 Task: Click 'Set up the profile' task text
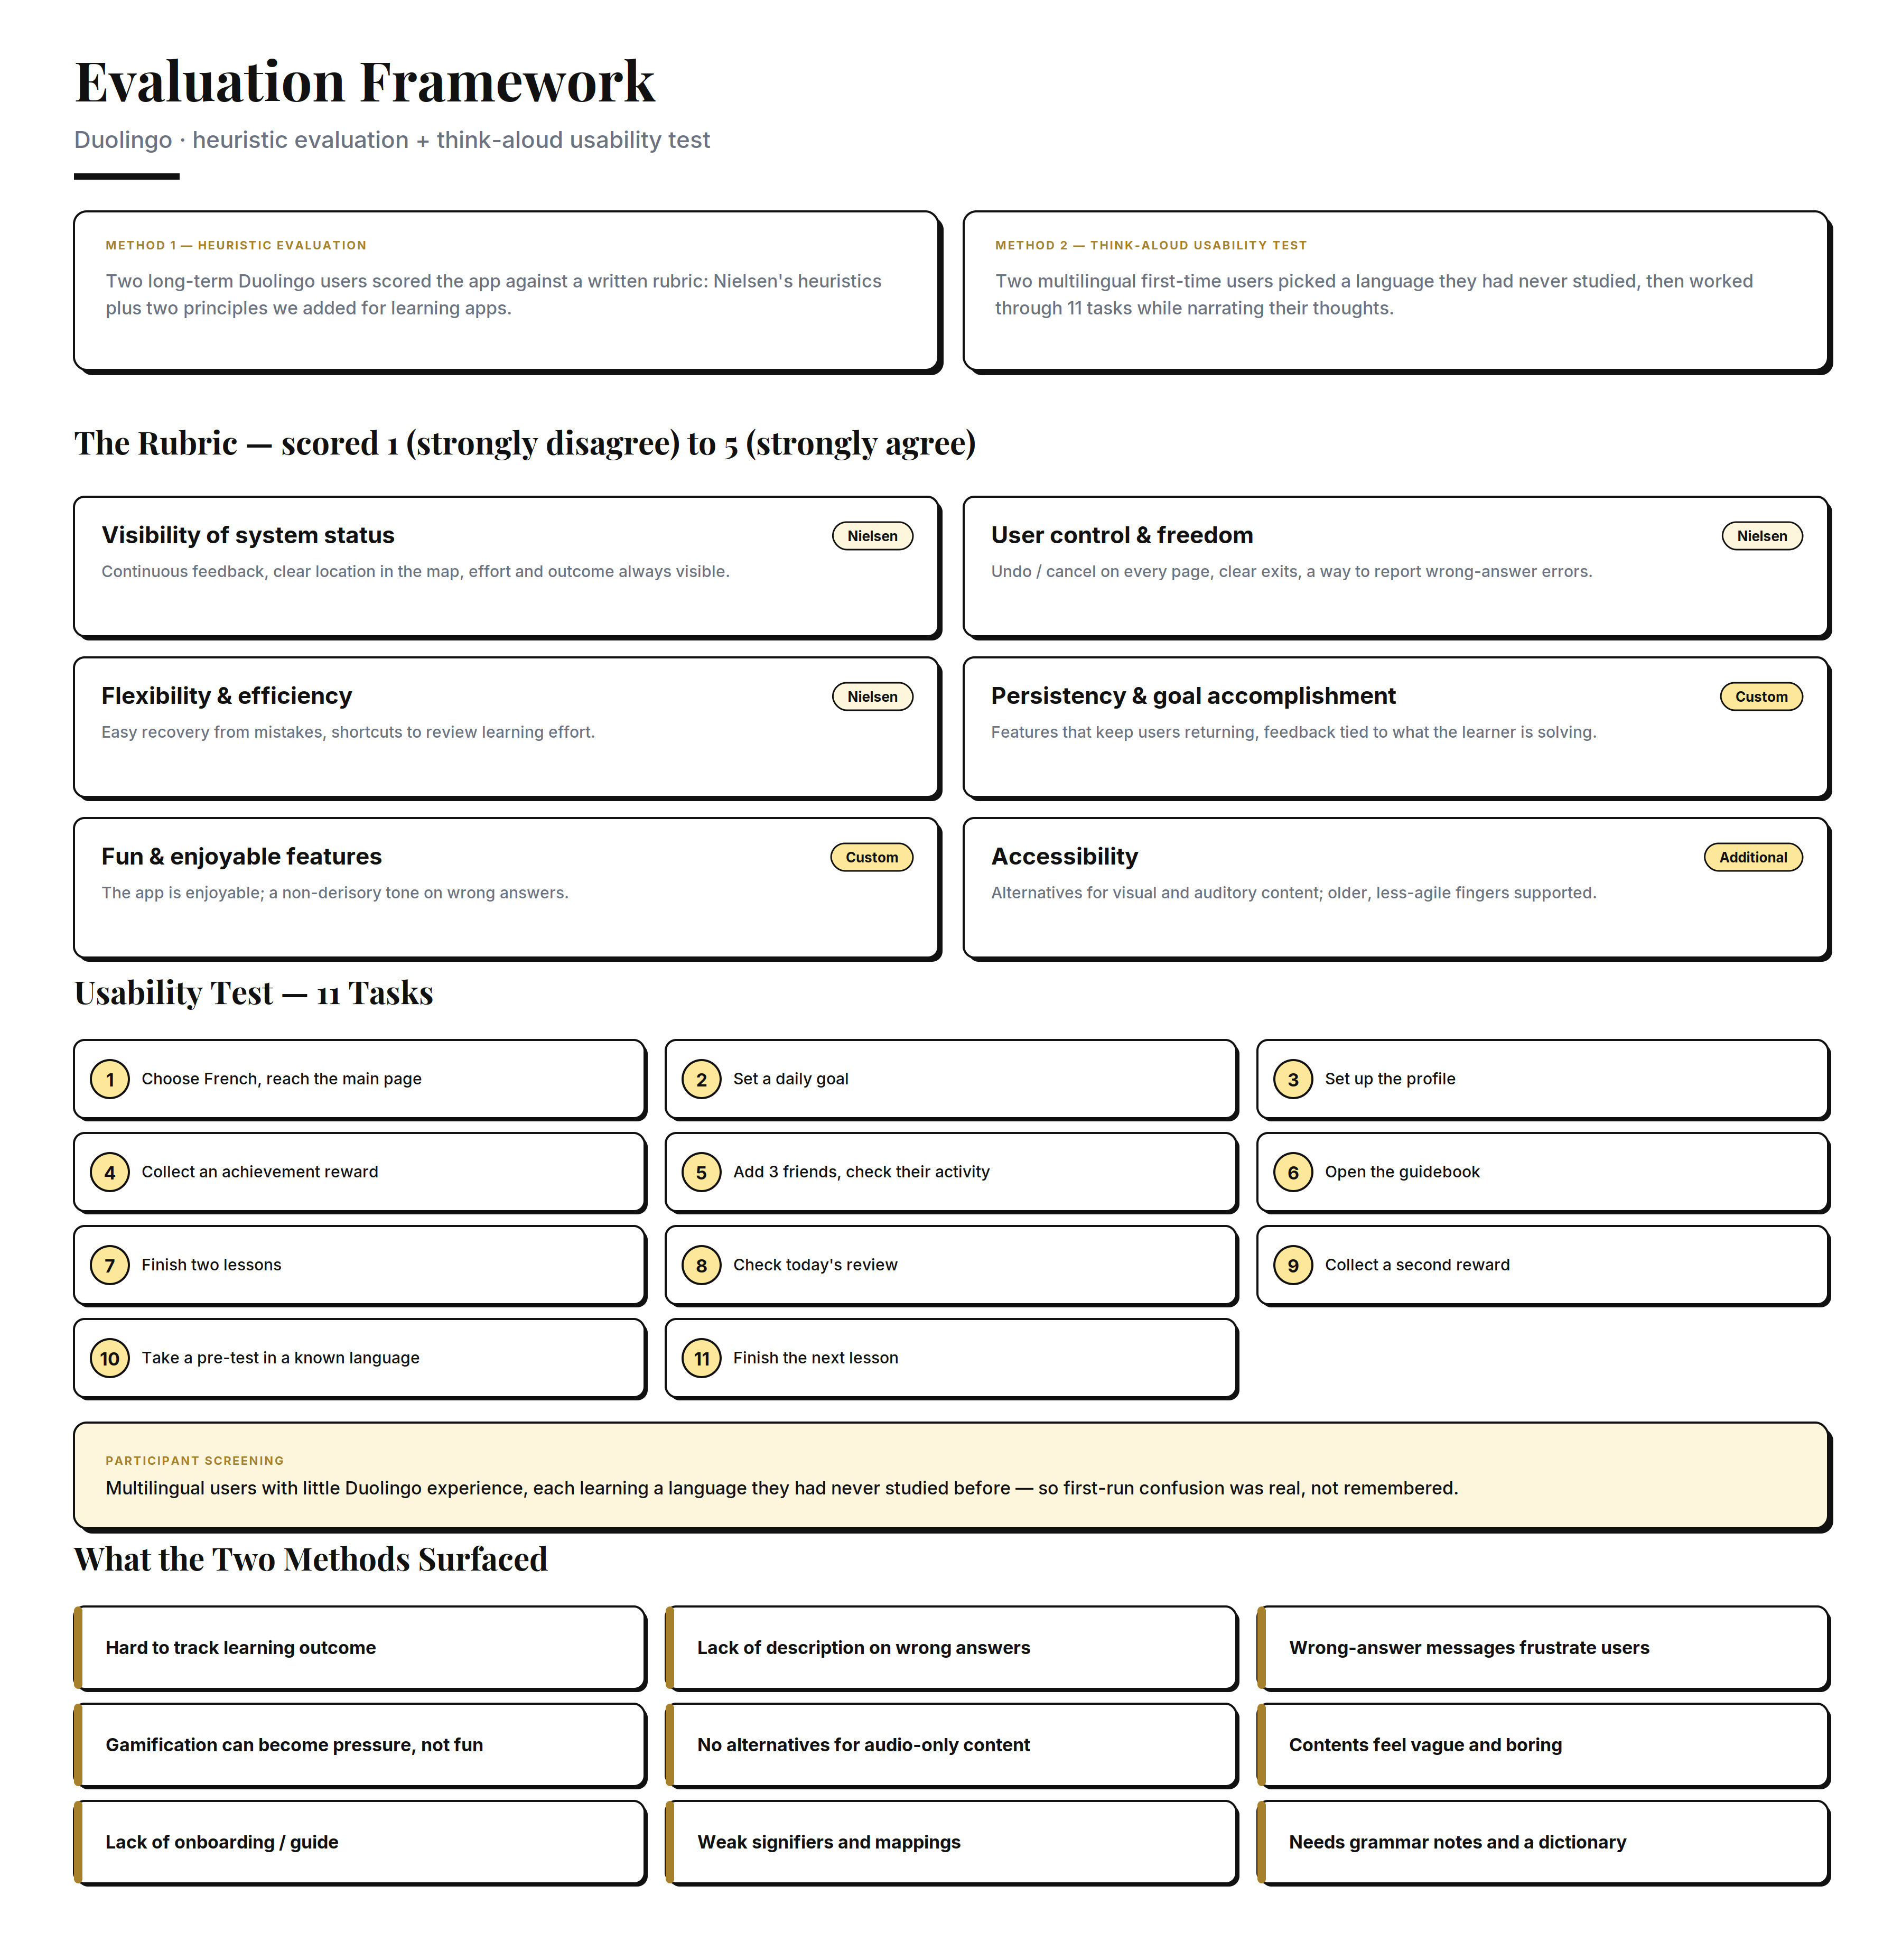click(1390, 1080)
